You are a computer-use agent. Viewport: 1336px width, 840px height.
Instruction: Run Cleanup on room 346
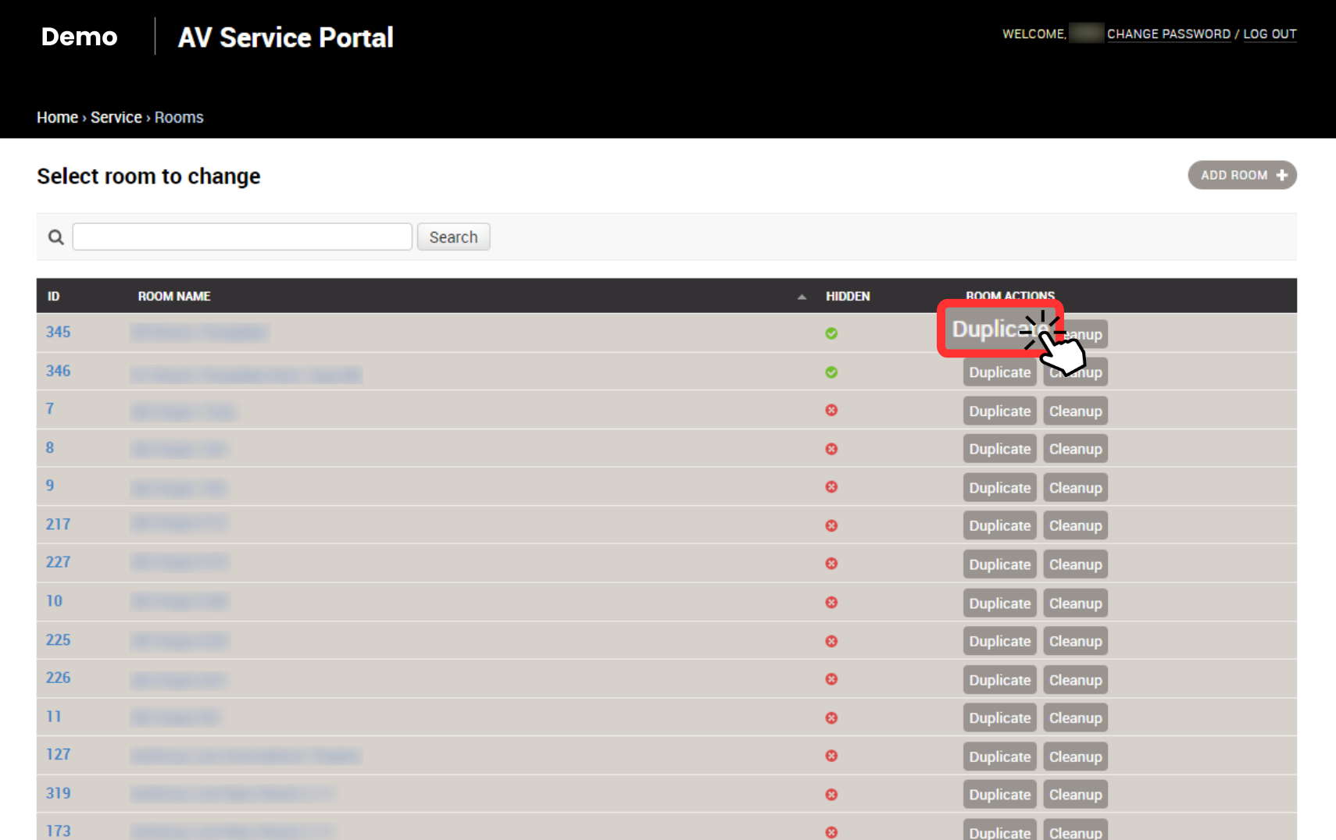[1075, 372]
